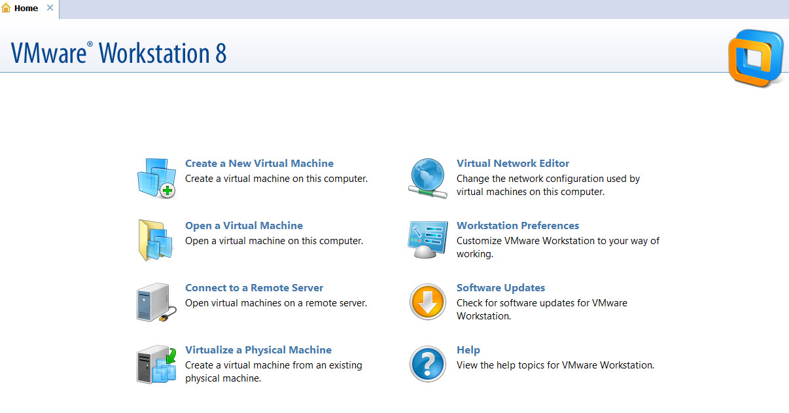This screenshot has height=413, width=789.
Task: Click the blue Help question mark icon
Action: (429, 364)
